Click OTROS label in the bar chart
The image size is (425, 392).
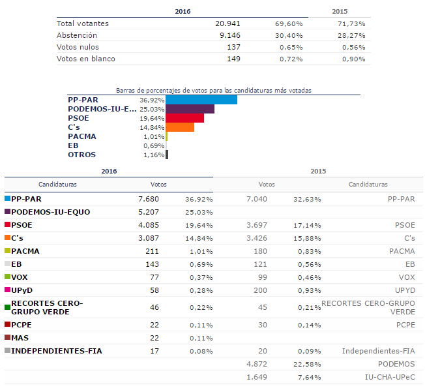(x=82, y=155)
